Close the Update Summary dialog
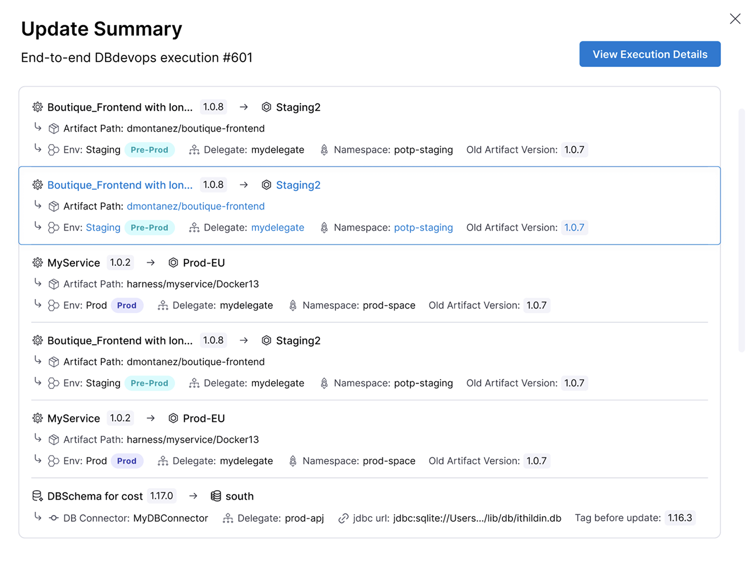 click(735, 19)
